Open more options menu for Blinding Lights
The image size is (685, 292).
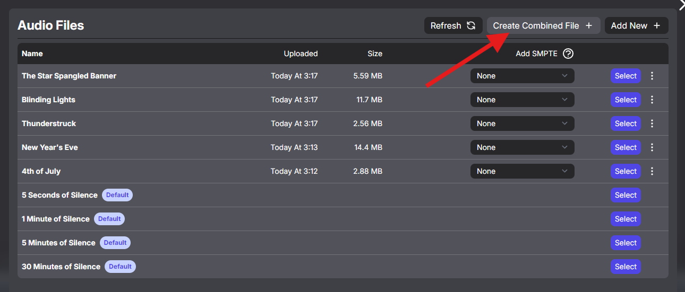[x=653, y=100]
